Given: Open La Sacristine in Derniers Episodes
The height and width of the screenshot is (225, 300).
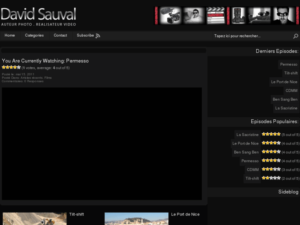Looking at the screenshot, I should [x=286, y=108].
